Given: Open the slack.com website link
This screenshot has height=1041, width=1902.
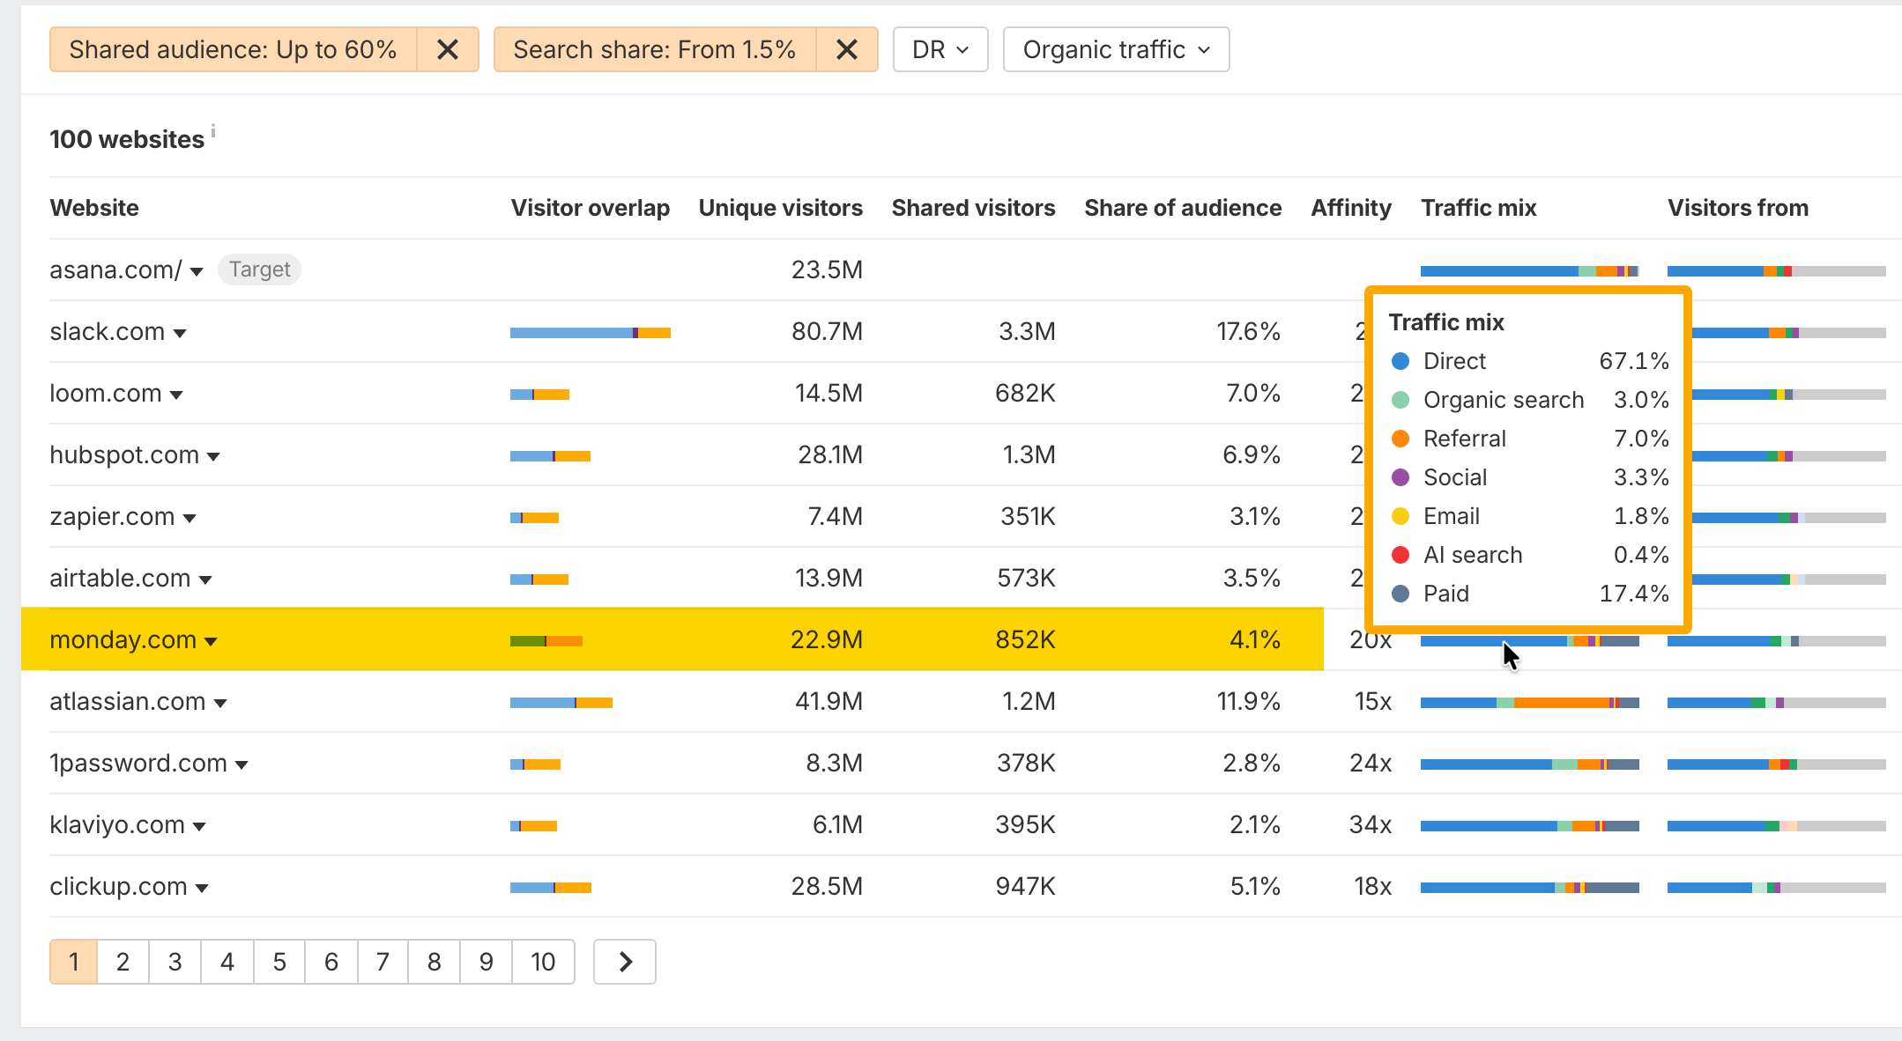Looking at the screenshot, I should 108,331.
